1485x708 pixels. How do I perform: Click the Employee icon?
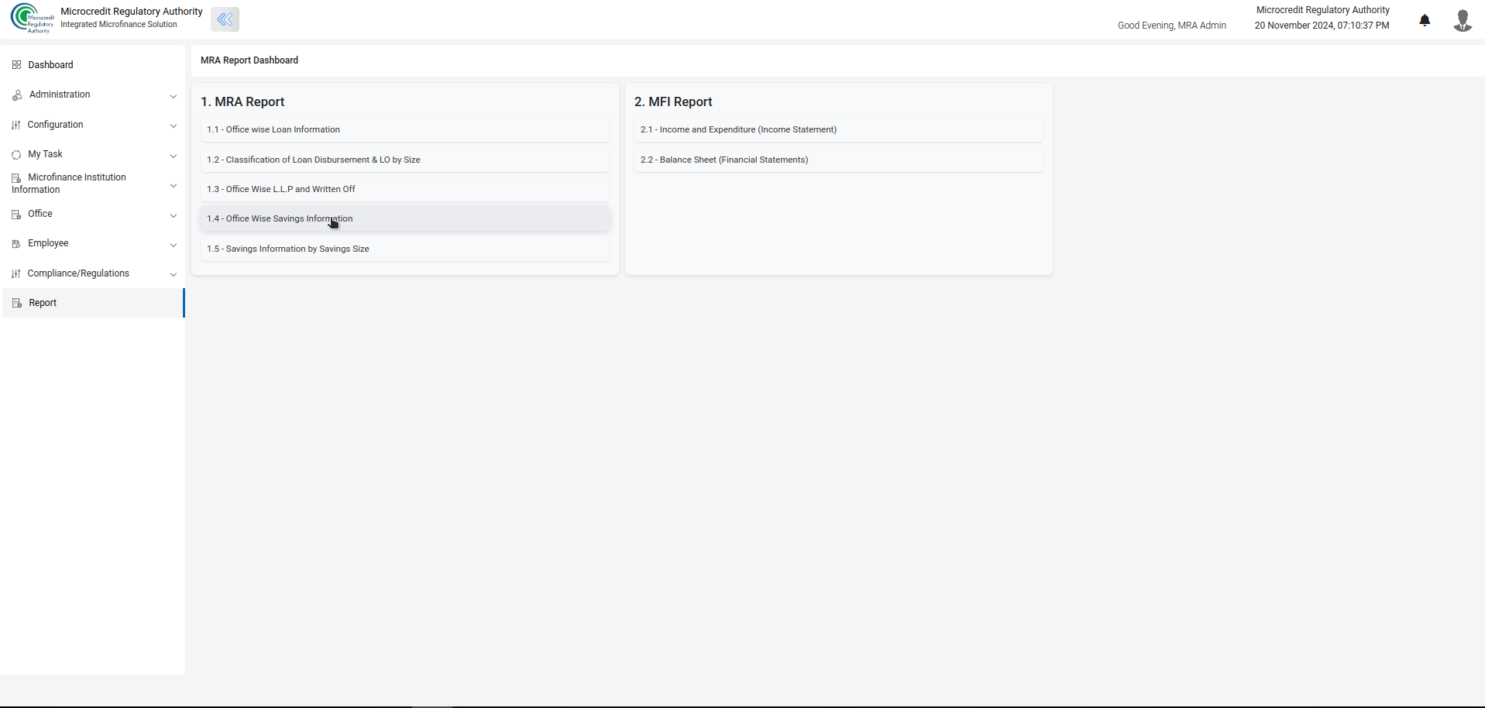click(x=16, y=244)
